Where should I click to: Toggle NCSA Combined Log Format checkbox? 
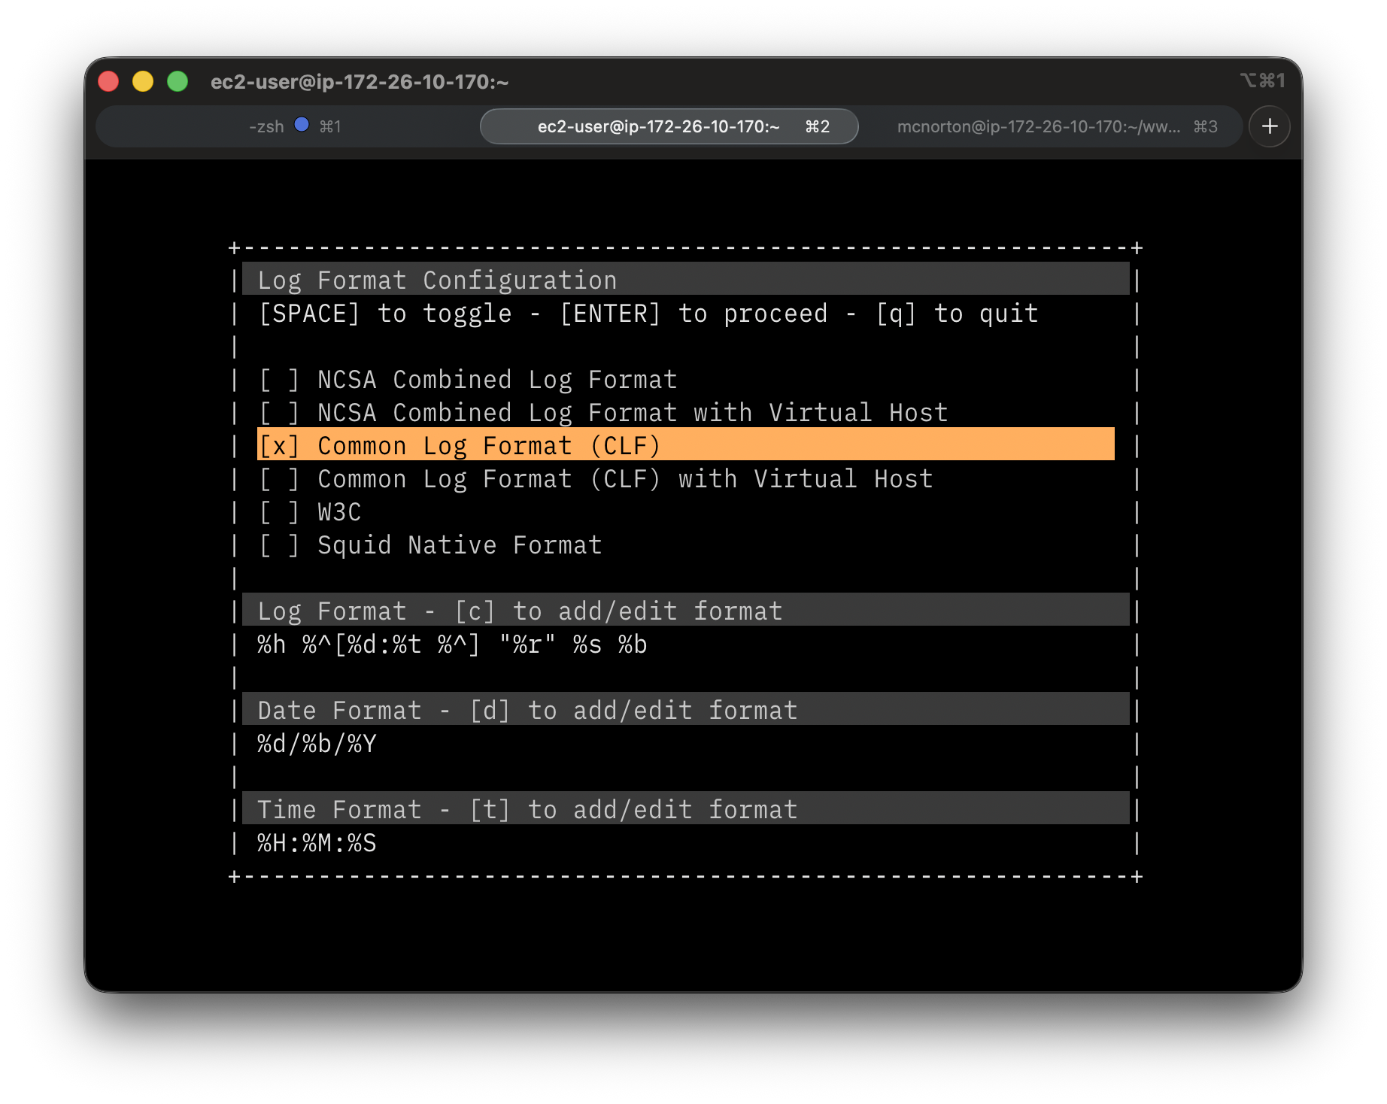[x=279, y=381]
